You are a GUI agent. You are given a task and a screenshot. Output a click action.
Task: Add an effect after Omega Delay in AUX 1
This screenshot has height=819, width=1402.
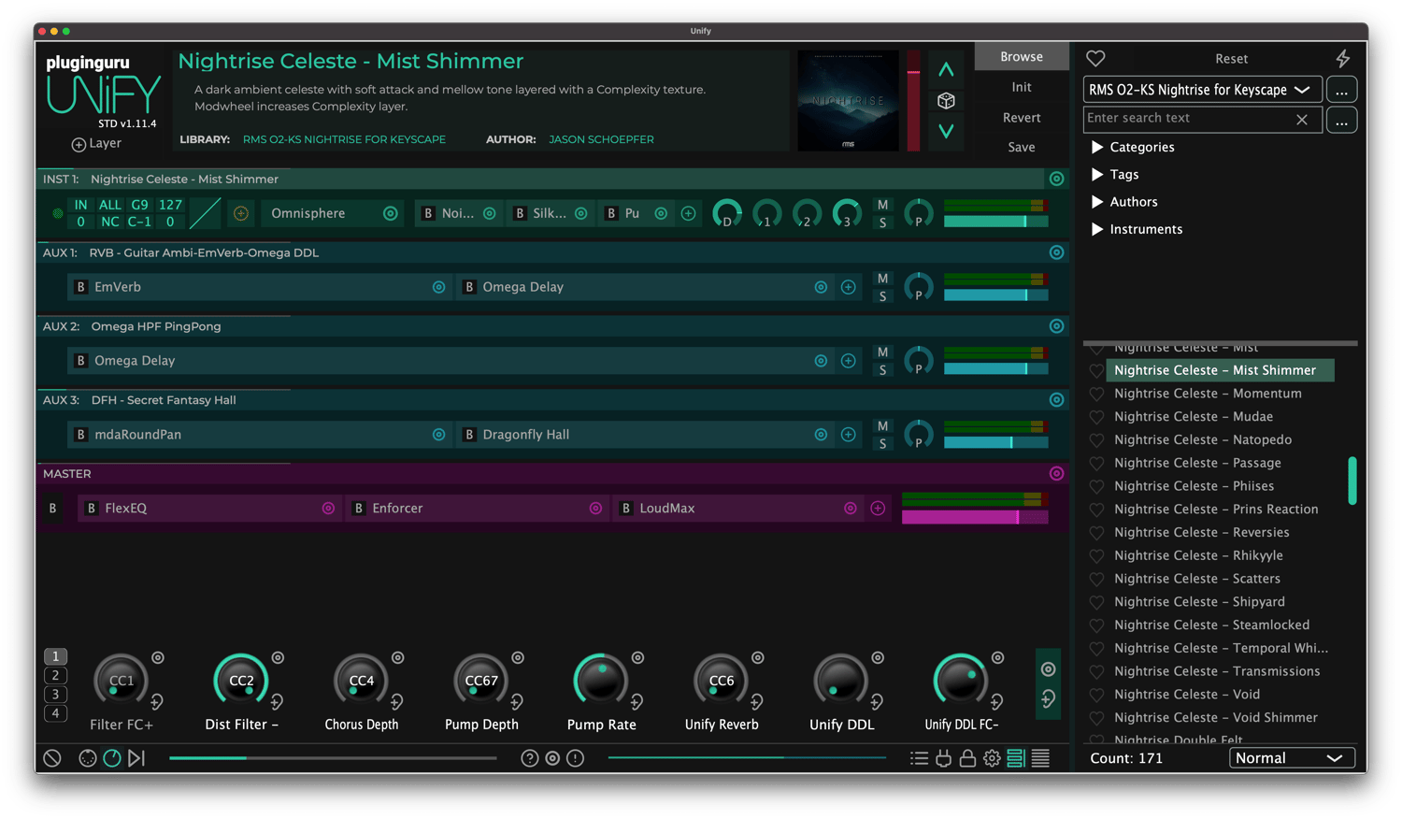click(x=848, y=287)
